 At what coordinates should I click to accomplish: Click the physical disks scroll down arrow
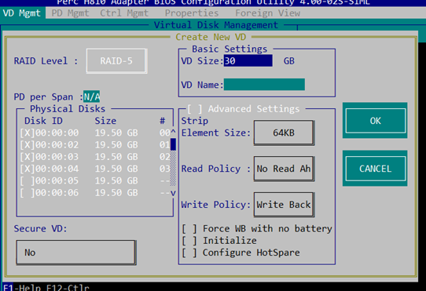[x=173, y=193]
